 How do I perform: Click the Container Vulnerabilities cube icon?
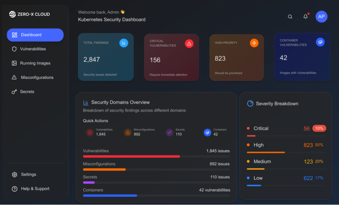pos(320,42)
